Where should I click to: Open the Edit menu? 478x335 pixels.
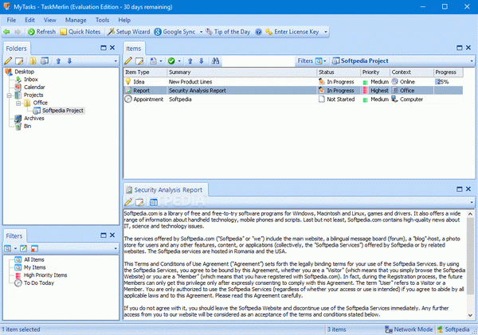coord(29,20)
